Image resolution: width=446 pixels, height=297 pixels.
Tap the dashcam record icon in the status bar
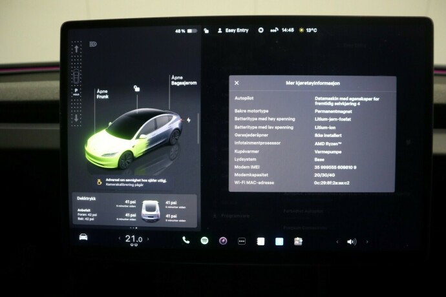(x=260, y=30)
